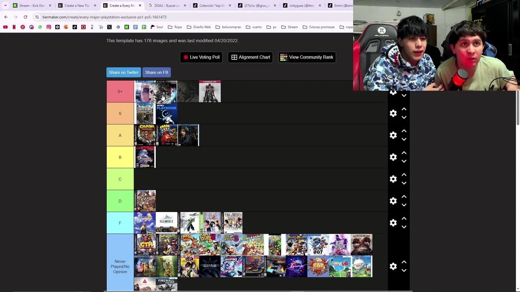Viewport: 520px width, 292px height.
Task: Move the Never Played row up
Action: (x=404, y=262)
